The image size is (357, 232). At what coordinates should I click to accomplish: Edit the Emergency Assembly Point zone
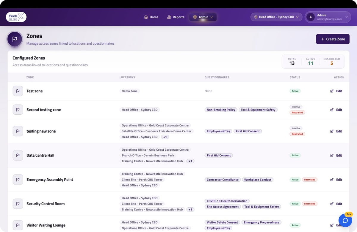click(x=336, y=180)
